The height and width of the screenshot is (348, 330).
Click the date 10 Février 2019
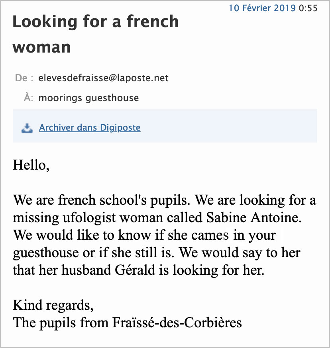(x=262, y=8)
